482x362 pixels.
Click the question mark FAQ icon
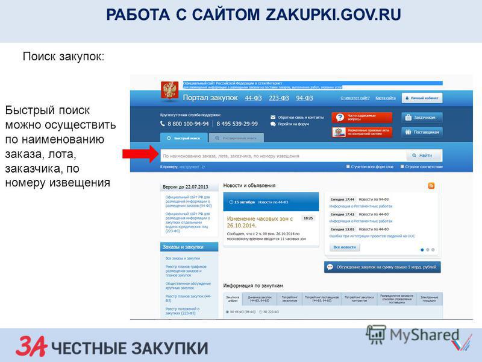point(340,117)
